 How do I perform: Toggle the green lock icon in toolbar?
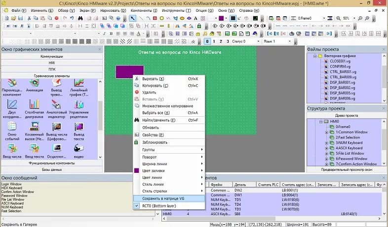pyautogui.click(x=199, y=26)
